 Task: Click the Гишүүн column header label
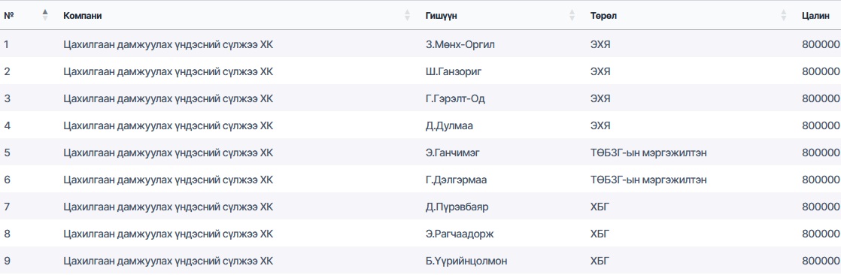pos(442,16)
